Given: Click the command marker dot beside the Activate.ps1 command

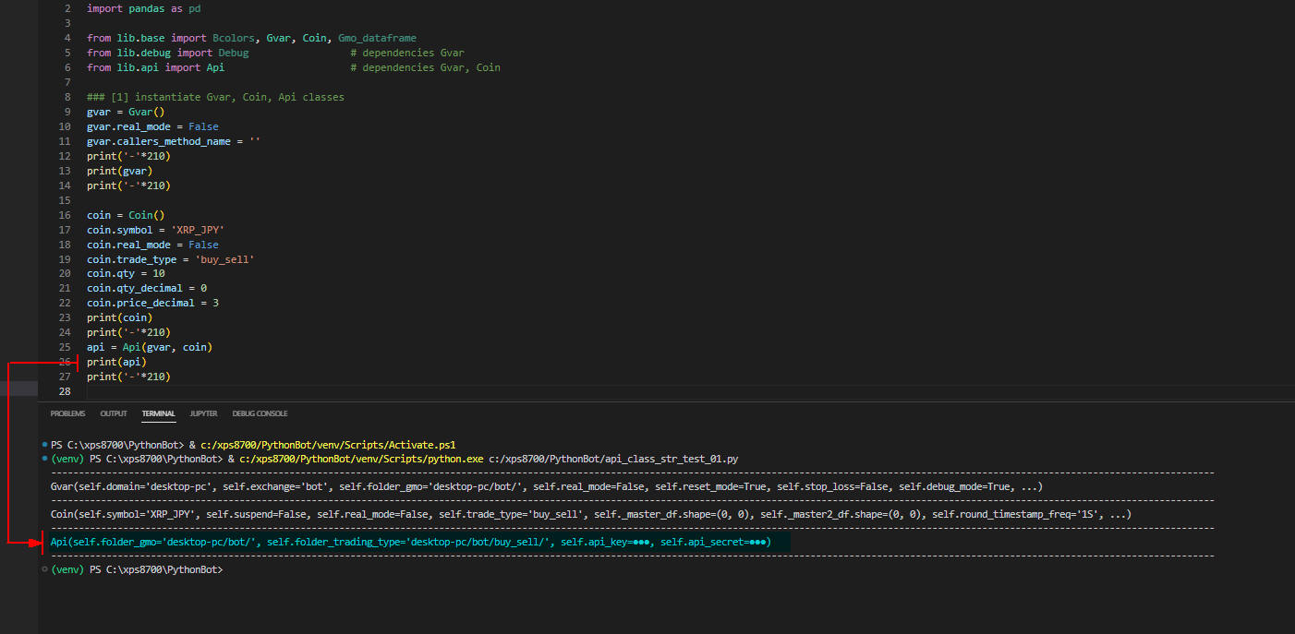Looking at the screenshot, I should coord(44,444).
